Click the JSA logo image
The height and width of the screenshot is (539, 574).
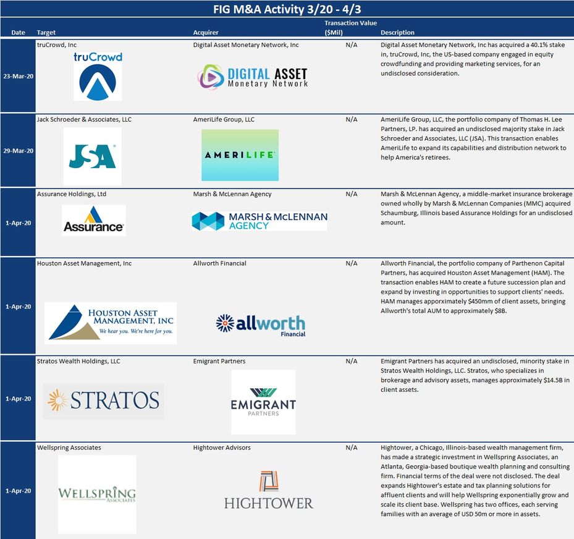pos(92,156)
